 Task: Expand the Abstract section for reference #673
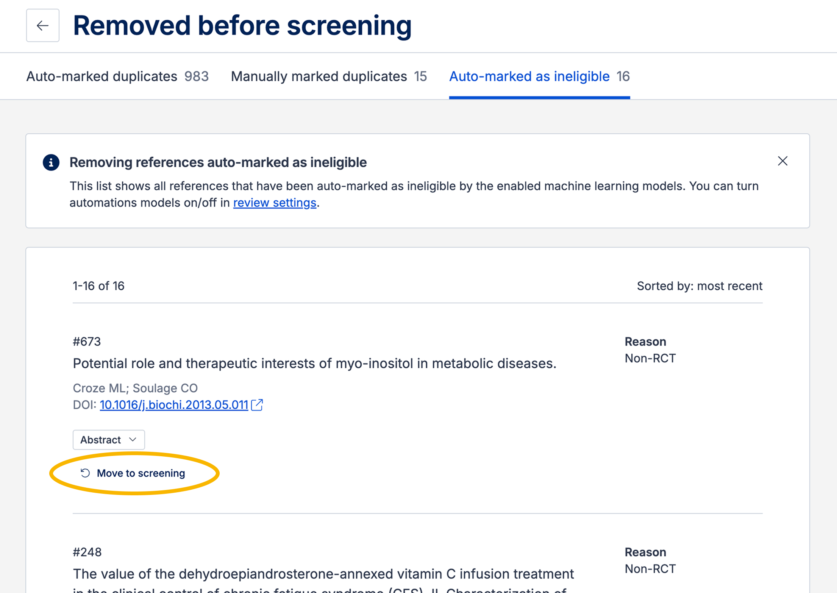tap(108, 440)
